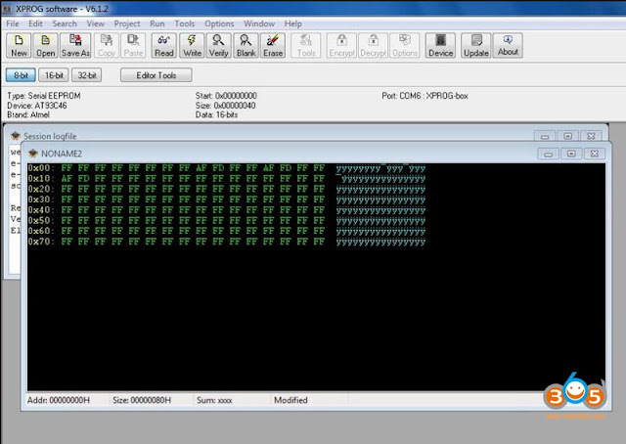This screenshot has width=626, height=444.
Task: Click the NONAME2 window title icon
Action: (x=33, y=154)
